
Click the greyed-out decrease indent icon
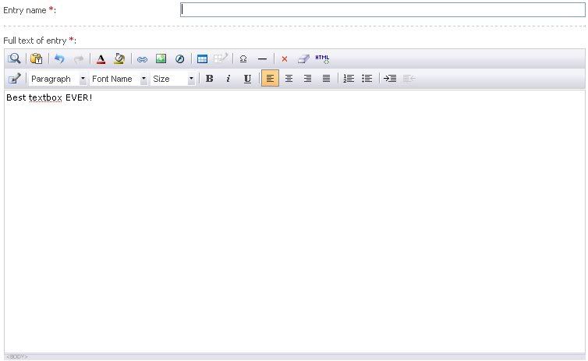point(409,78)
